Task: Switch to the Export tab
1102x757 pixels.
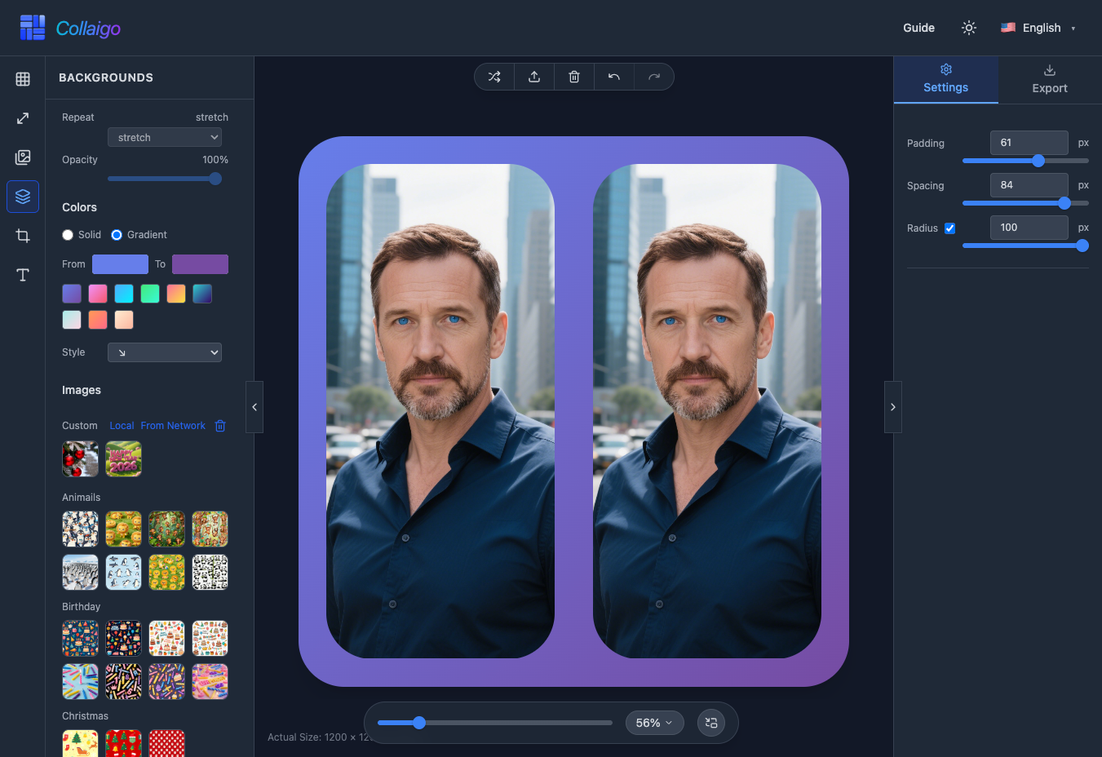Action: click(x=1050, y=80)
